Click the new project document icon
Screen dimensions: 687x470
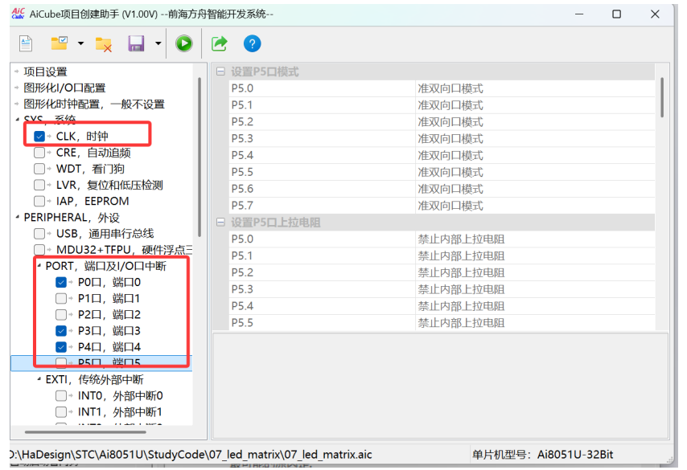26,43
